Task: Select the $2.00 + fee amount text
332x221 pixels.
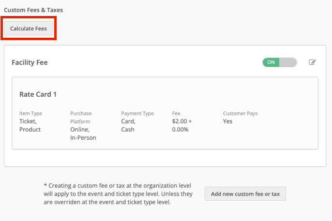Action: (182, 121)
